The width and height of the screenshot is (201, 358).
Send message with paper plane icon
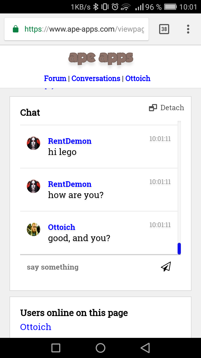pos(166,267)
